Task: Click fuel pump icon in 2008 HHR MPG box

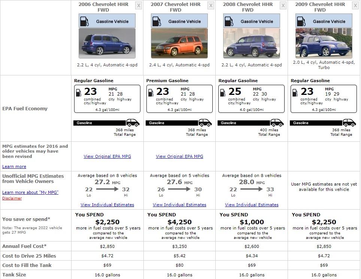Action: click(223, 93)
